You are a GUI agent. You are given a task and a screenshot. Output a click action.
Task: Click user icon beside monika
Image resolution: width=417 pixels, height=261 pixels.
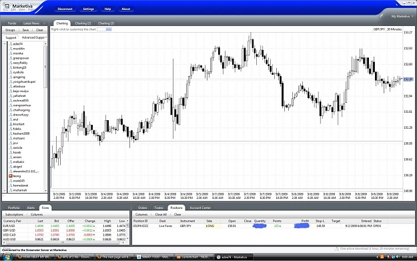click(x=11, y=53)
